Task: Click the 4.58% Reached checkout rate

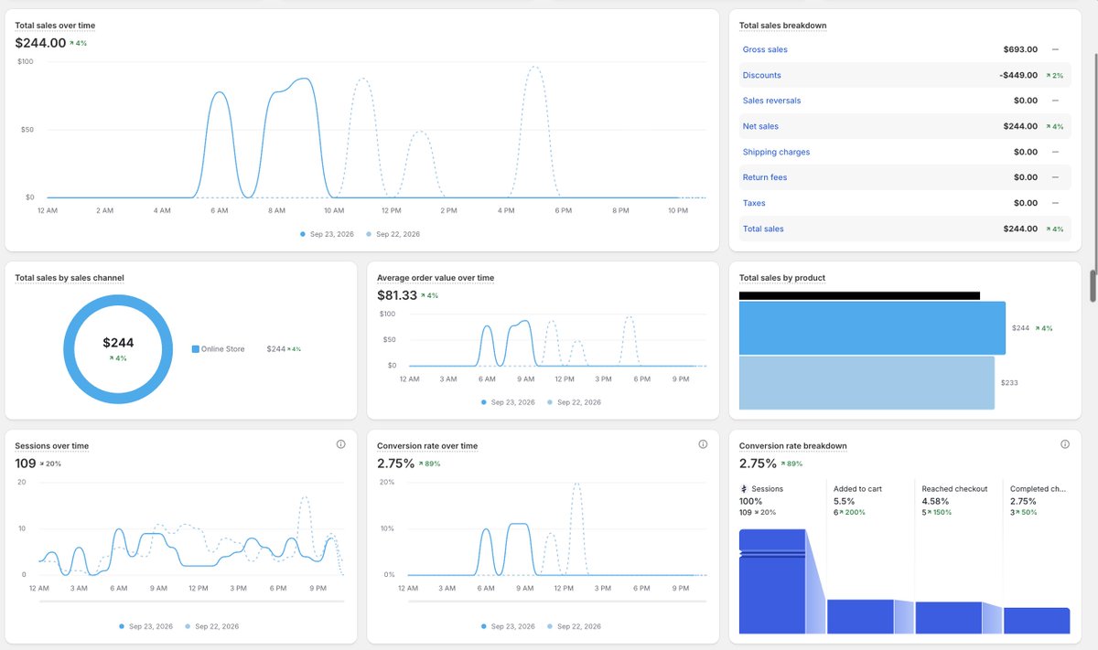Action: point(935,501)
